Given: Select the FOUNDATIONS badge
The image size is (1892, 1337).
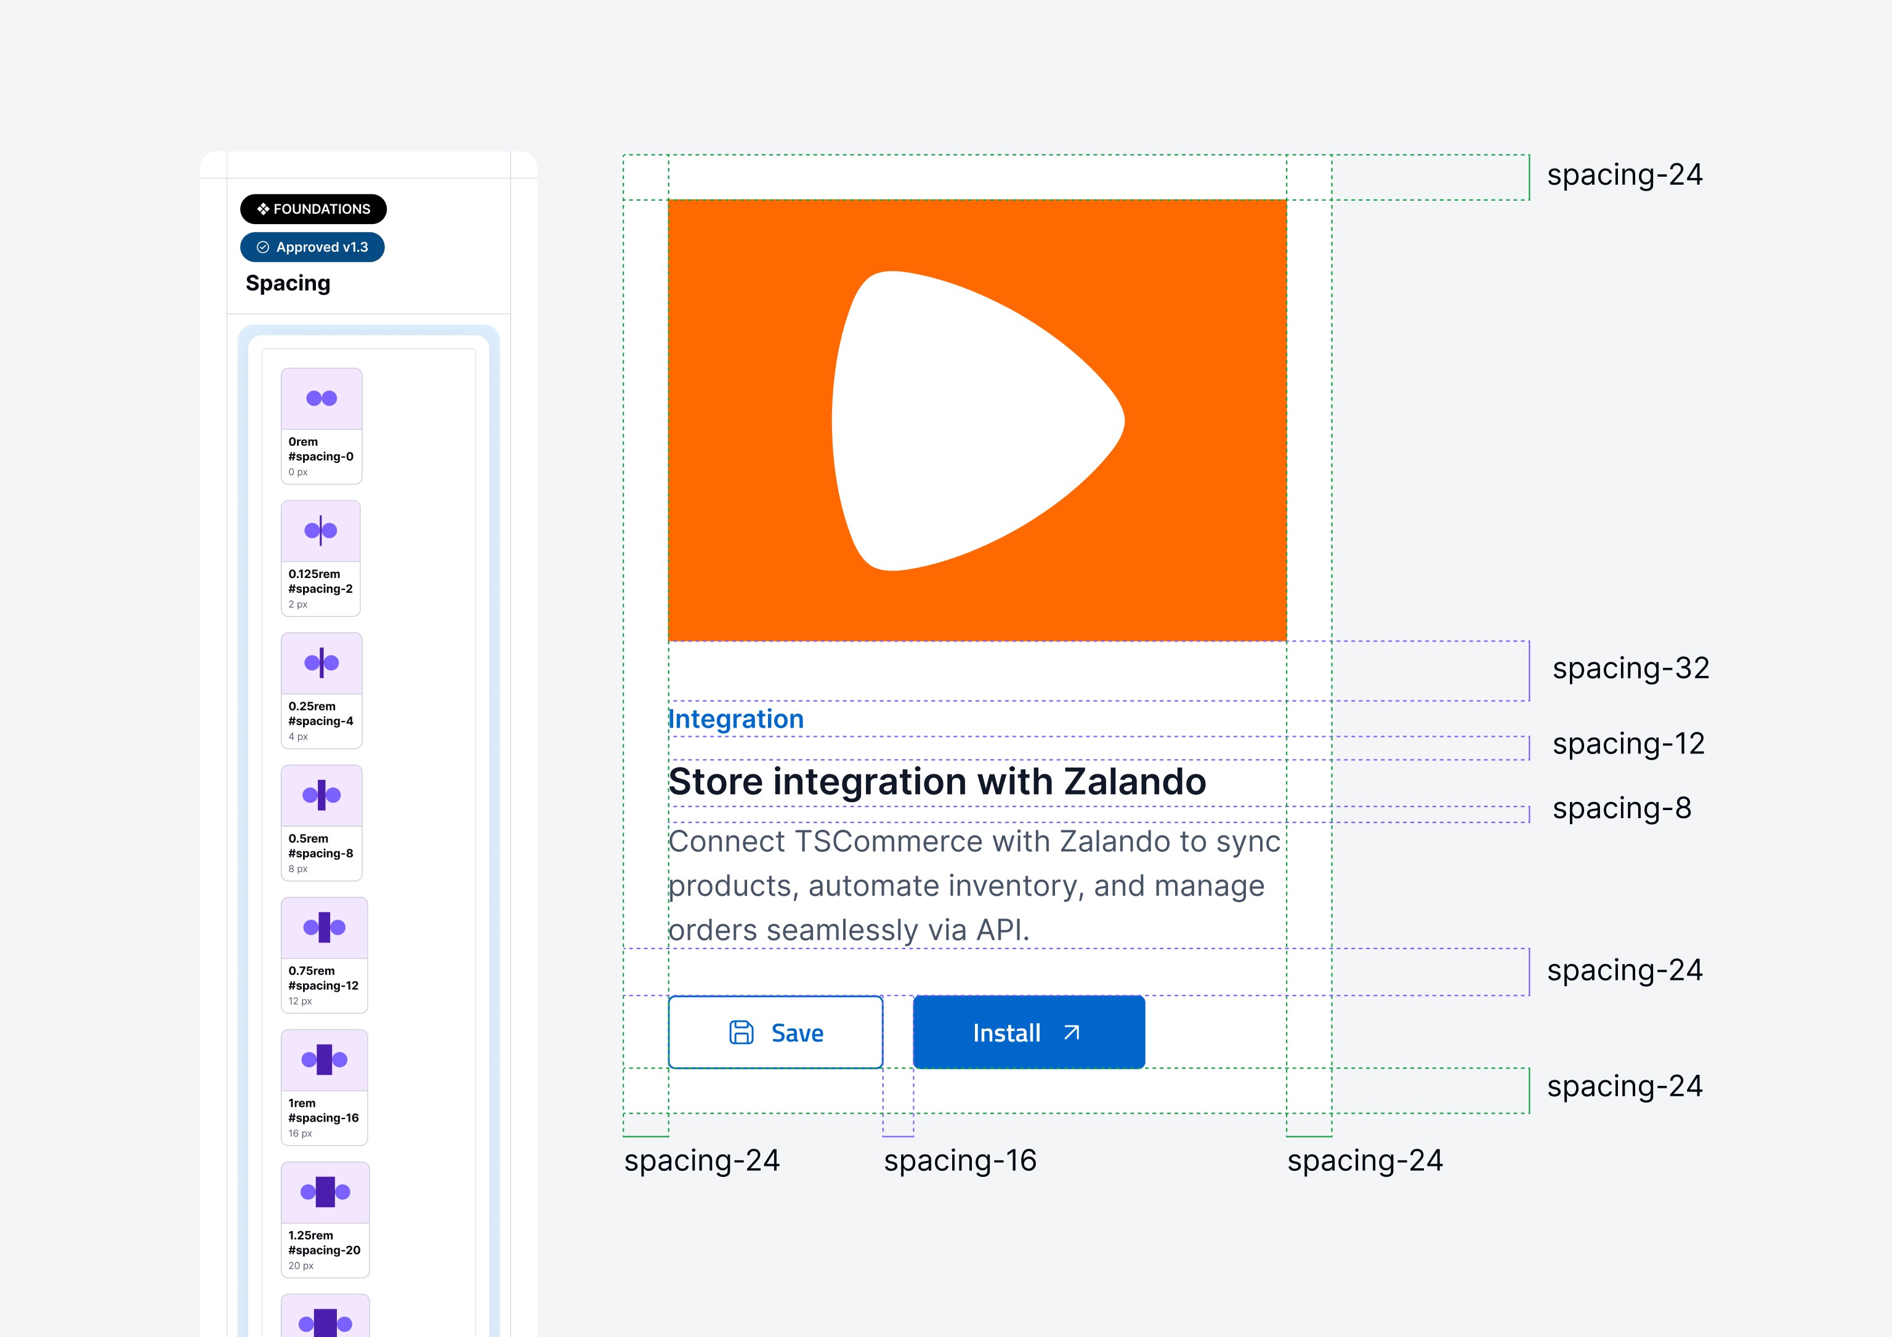Looking at the screenshot, I should click(x=313, y=209).
